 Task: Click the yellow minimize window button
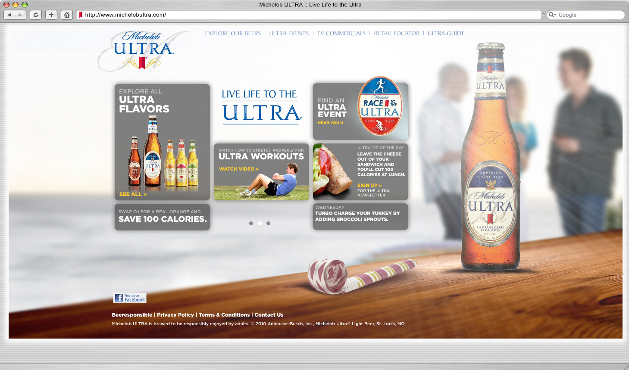(x=16, y=4)
